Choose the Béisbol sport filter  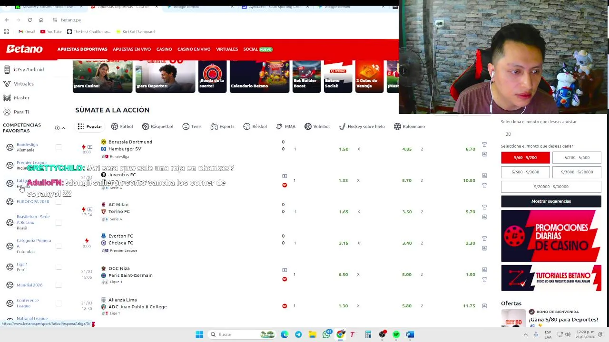pyautogui.click(x=255, y=126)
